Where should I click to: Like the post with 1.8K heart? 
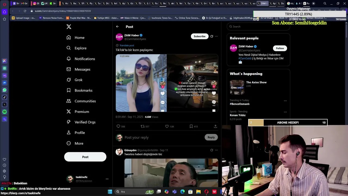[167, 126]
